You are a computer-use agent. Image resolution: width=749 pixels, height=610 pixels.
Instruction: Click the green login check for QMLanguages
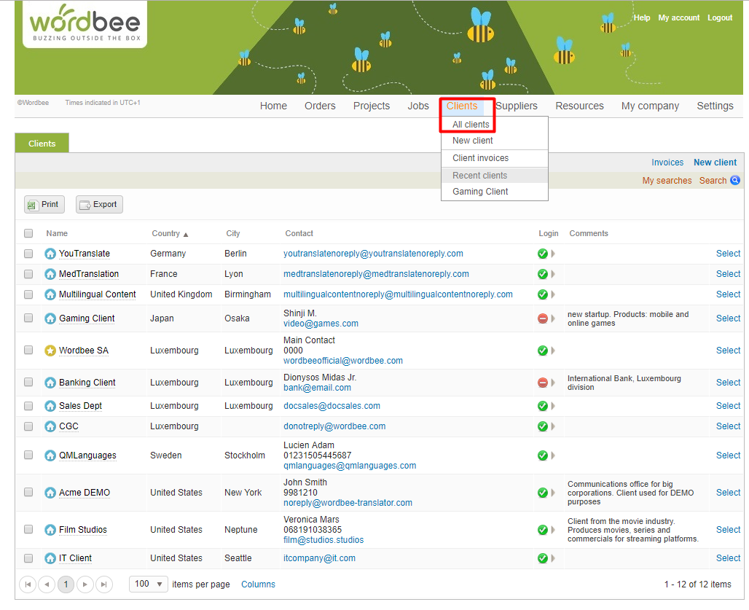(542, 455)
